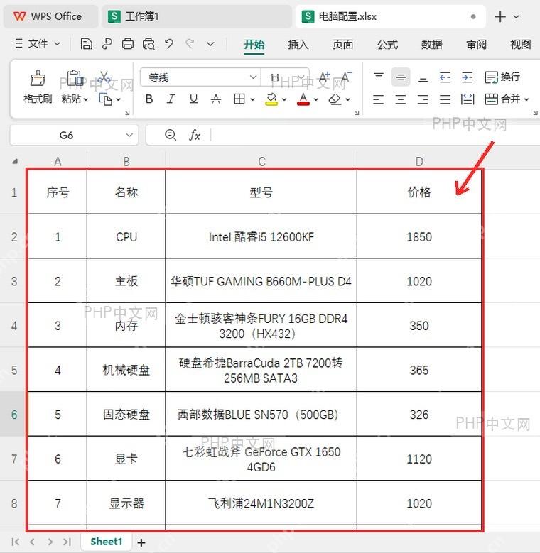Add a new sheet with plus button

(x=141, y=542)
